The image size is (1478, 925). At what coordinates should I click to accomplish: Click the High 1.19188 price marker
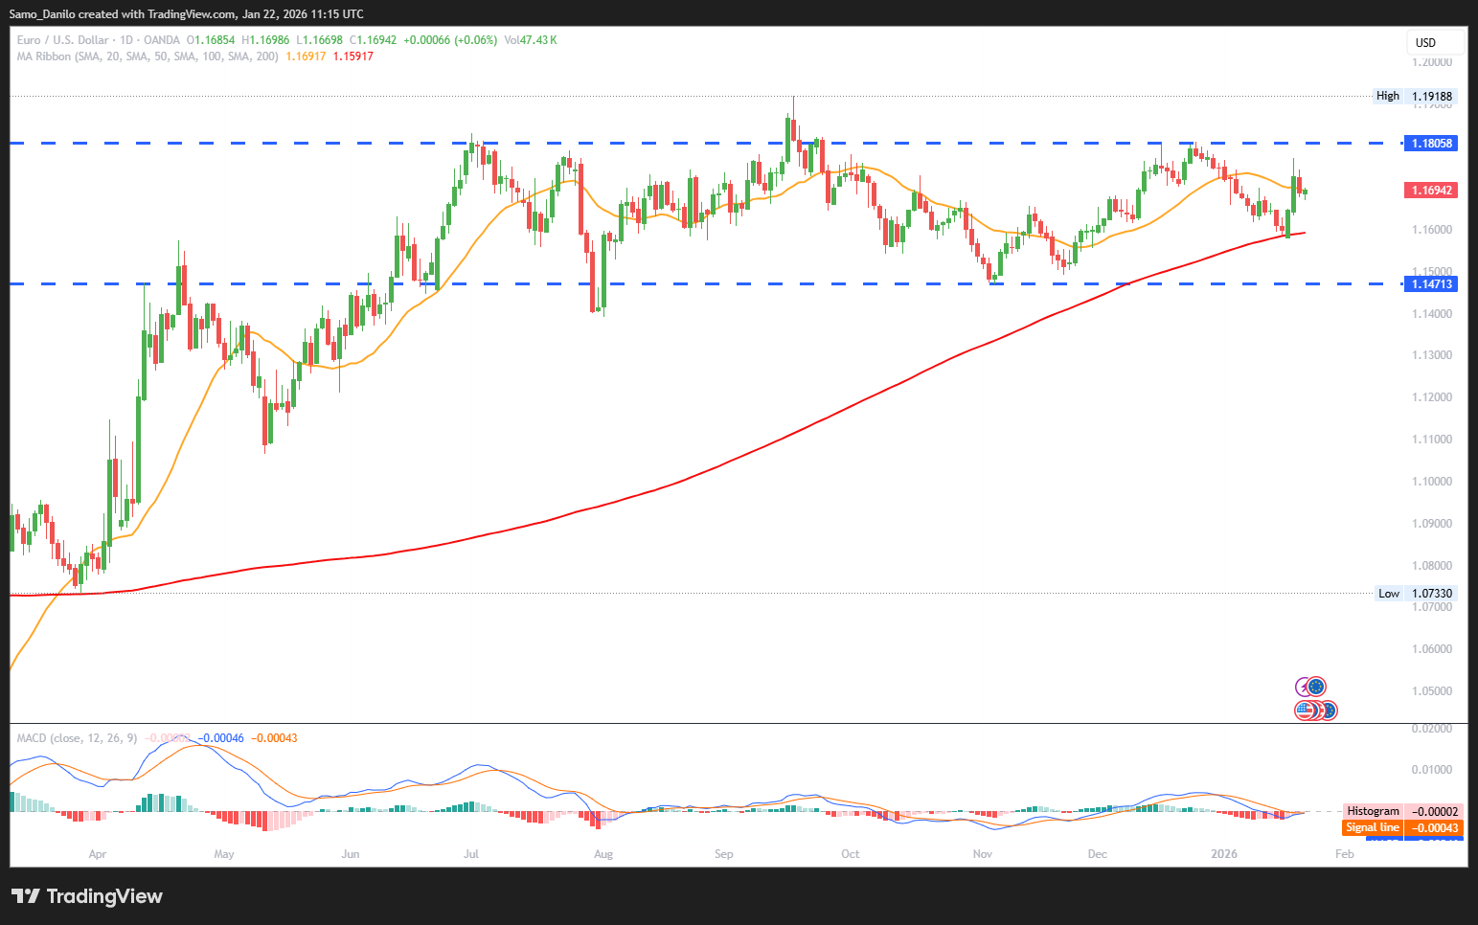pos(1414,96)
